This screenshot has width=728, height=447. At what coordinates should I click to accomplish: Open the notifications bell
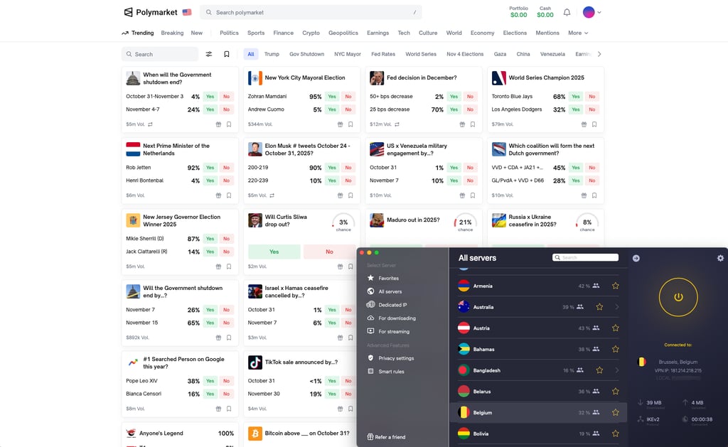point(567,13)
